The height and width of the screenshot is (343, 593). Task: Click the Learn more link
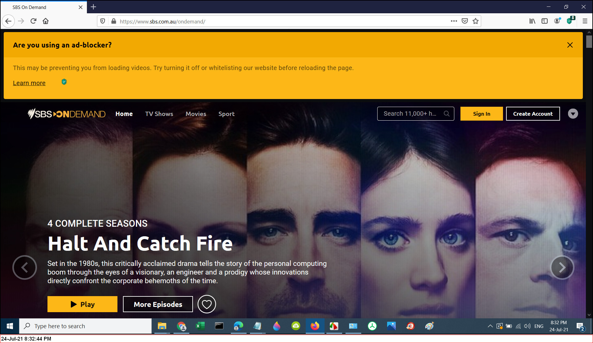pyautogui.click(x=29, y=83)
